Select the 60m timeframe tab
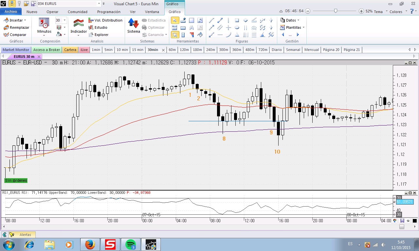Screen dimensions: 419x251 [172, 50]
